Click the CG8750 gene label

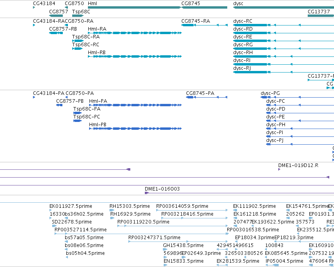74,4
